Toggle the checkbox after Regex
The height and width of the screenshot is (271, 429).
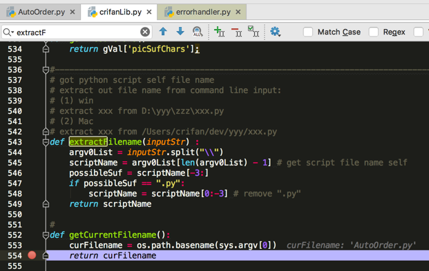tap(419, 32)
